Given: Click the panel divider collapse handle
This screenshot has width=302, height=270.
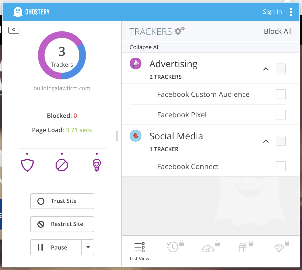Looking at the screenshot, I should pos(117,136).
